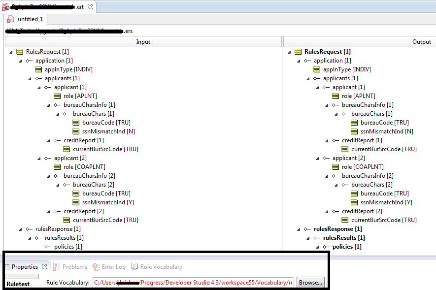Close the .ert editor tab
436x290 pixels.
click(x=90, y=7)
